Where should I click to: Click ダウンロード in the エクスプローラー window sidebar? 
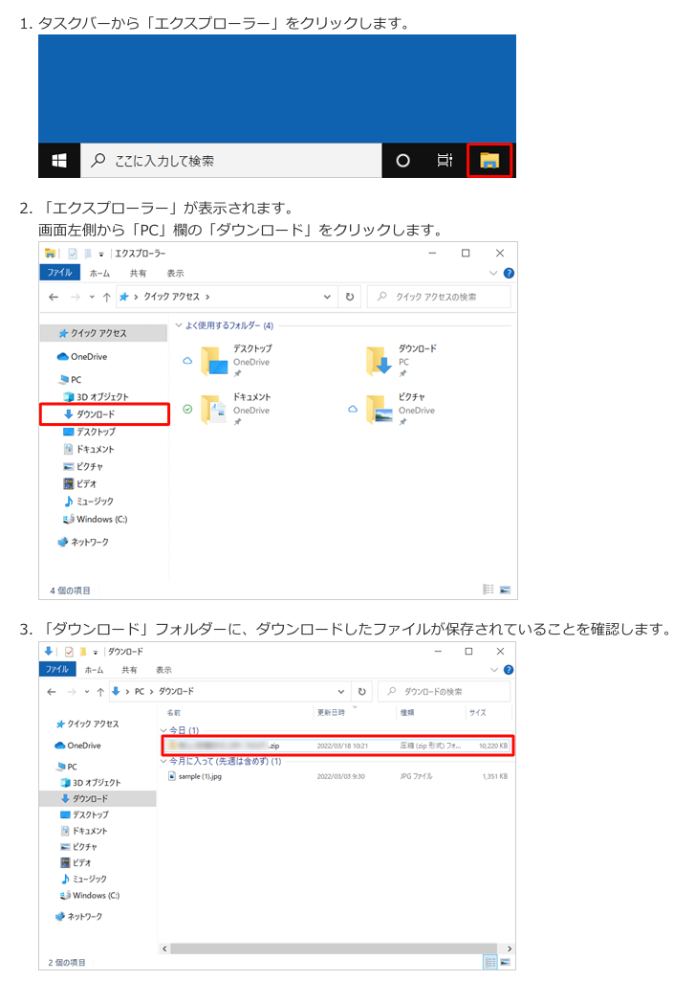click(97, 414)
